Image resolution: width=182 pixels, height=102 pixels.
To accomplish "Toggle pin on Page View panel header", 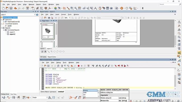I will 54,21.
